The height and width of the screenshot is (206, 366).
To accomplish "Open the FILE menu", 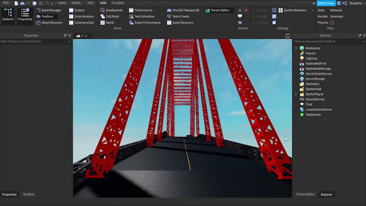I will (x=6, y=3).
